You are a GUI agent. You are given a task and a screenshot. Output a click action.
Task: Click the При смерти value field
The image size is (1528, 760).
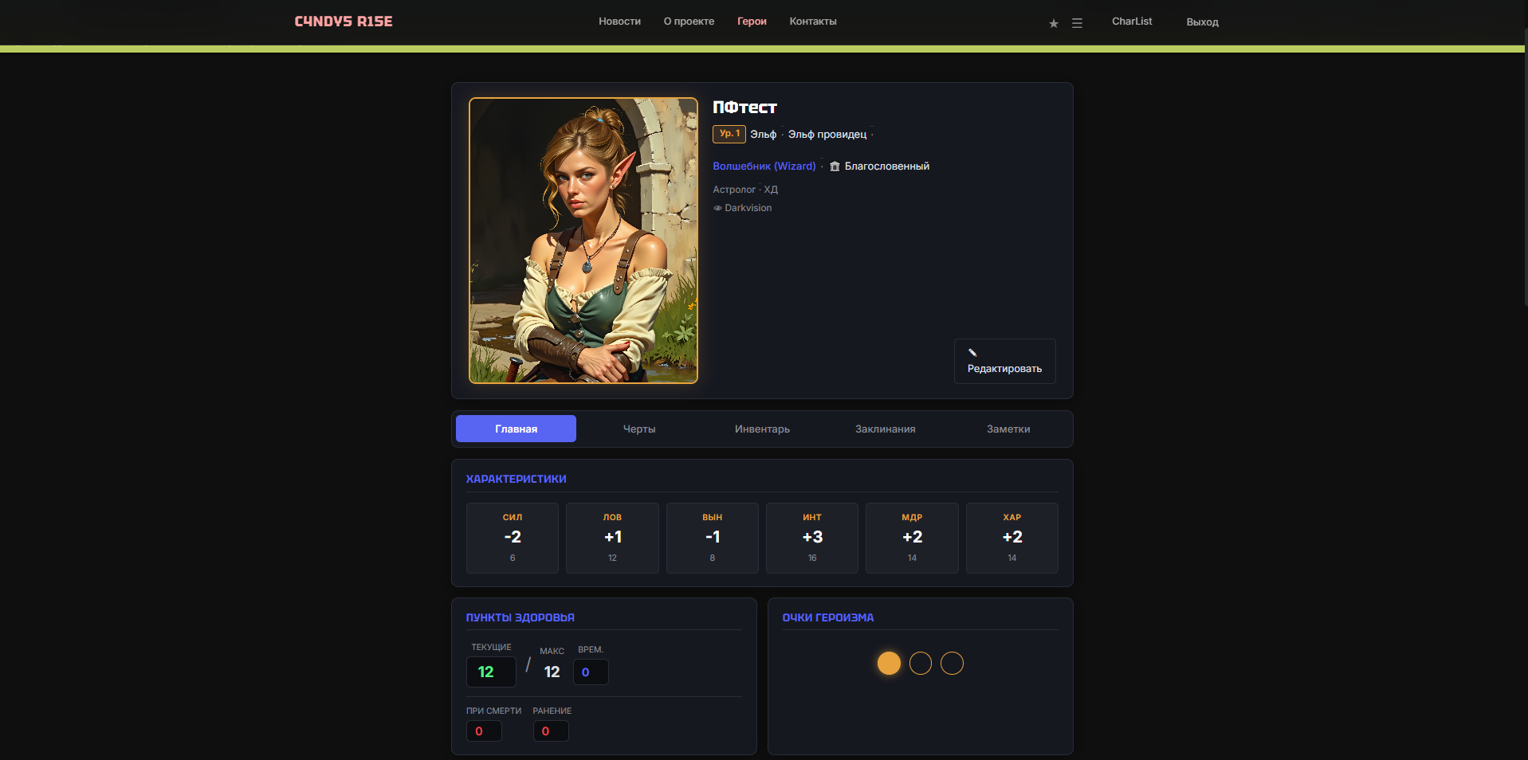tap(484, 731)
